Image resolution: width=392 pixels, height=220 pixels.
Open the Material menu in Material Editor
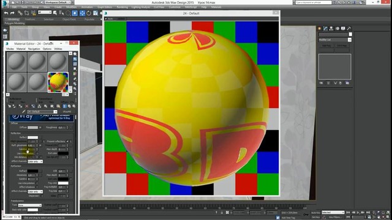pyautogui.click(x=21, y=49)
